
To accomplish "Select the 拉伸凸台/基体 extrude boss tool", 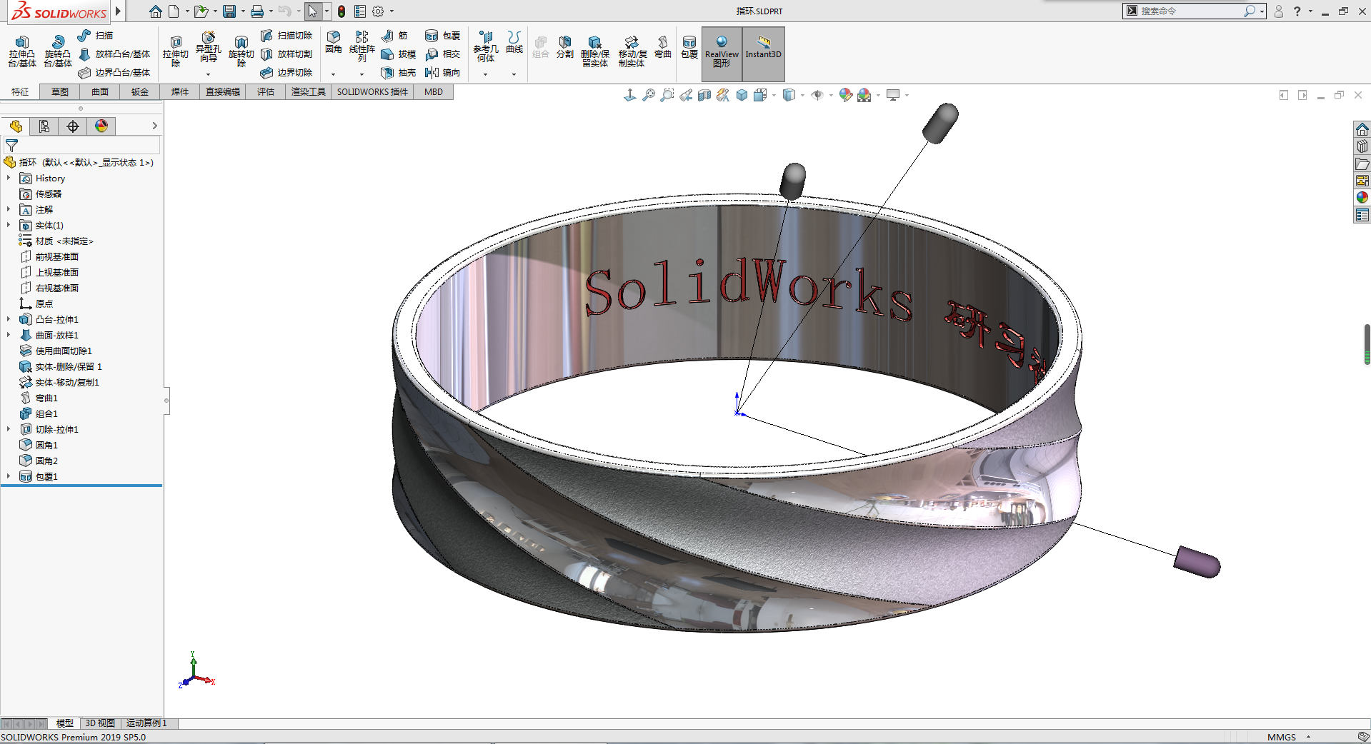I will click(x=22, y=51).
